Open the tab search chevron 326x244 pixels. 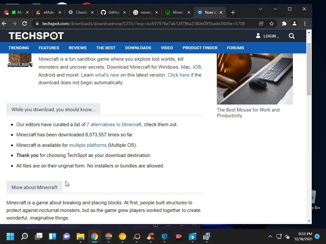coord(260,9)
